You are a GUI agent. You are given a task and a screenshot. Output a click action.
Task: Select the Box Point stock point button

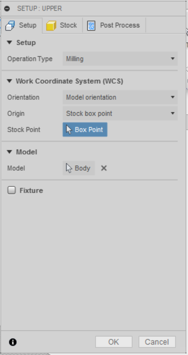(x=85, y=130)
